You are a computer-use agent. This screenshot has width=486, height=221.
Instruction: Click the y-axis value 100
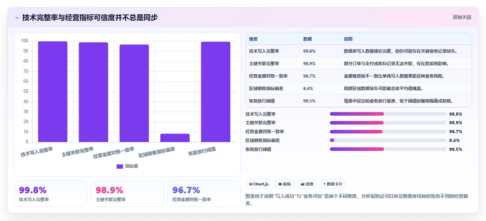pos(25,41)
